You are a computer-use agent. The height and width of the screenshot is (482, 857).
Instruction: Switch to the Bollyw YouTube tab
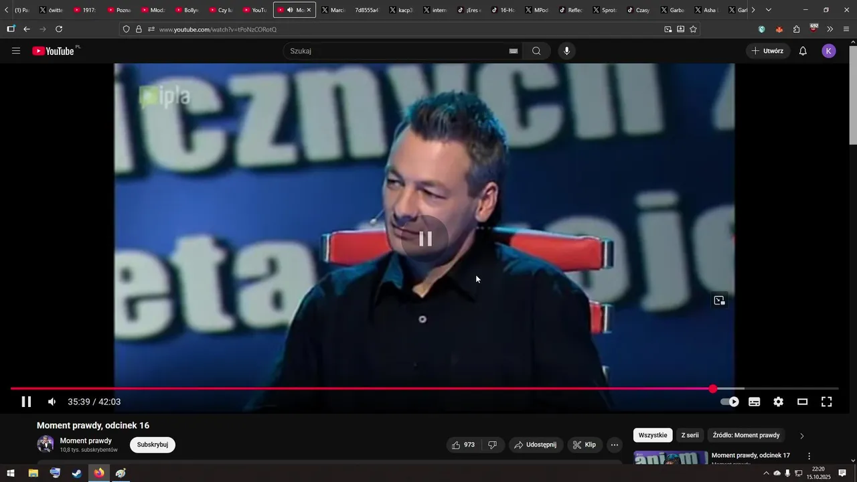[187, 10]
